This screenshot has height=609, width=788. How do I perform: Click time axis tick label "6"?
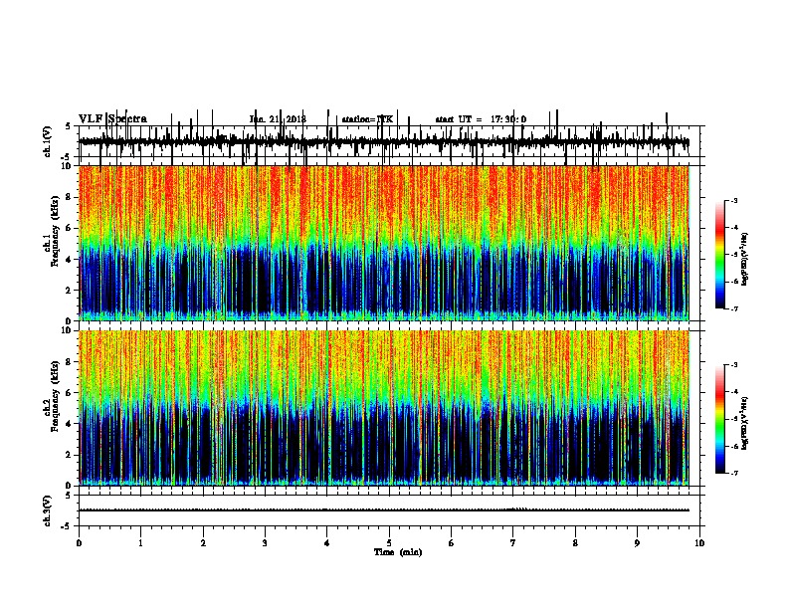click(452, 543)
